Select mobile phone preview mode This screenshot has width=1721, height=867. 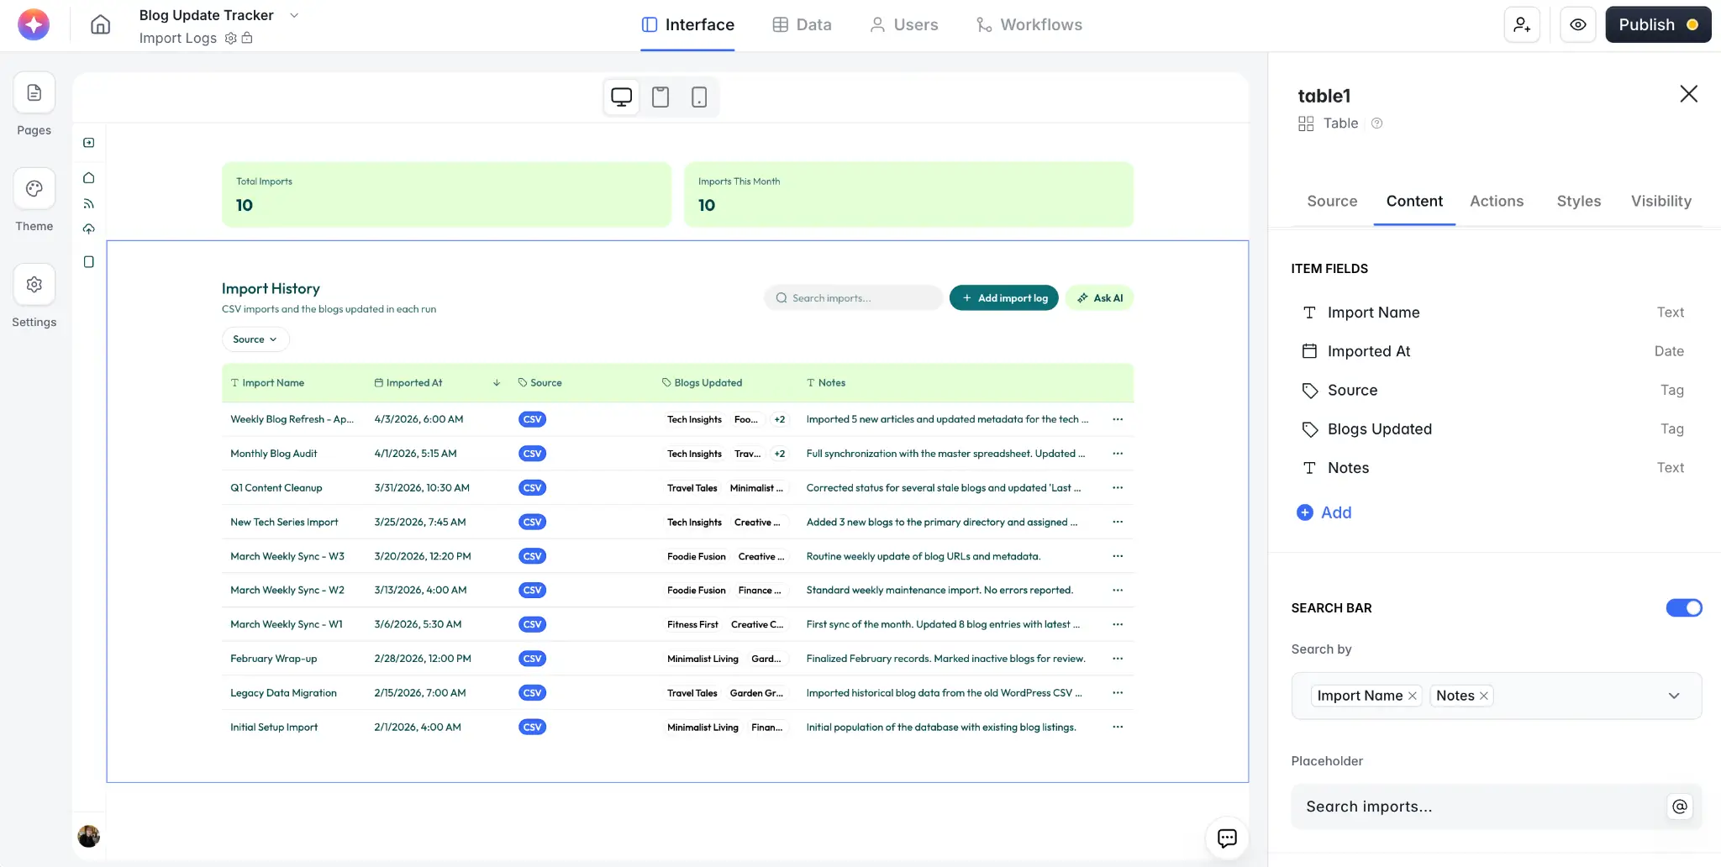click(699, 97)
